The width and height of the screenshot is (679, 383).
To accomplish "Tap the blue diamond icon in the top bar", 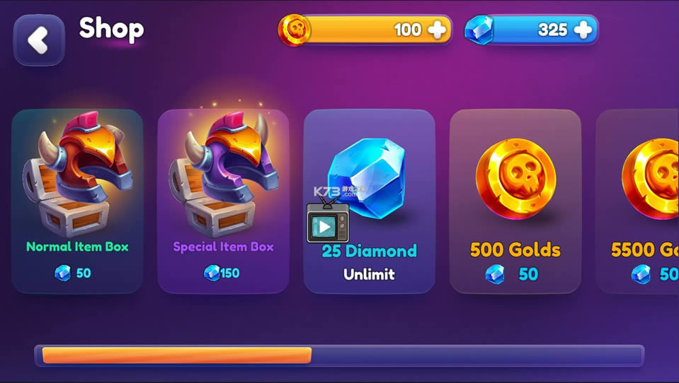I will [479, 30].
